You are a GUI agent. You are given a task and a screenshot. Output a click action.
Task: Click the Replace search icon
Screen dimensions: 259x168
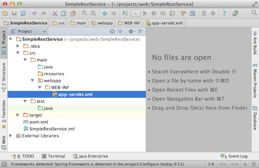pyautogui.click(x=93, y=13)
